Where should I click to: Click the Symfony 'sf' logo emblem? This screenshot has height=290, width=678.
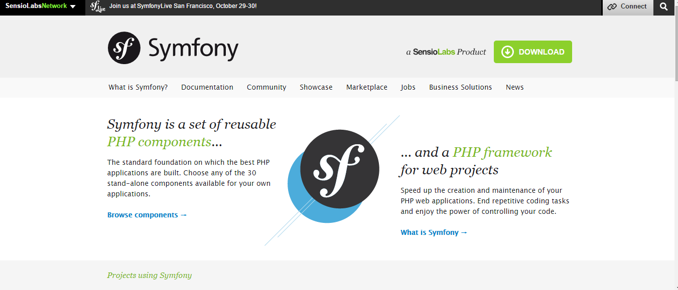click(x=123, y=48)
